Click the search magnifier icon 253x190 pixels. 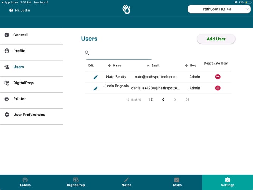tap(87, 53)
